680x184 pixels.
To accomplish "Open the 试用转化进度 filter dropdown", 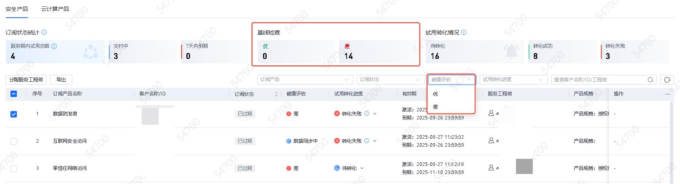I will [x=513, y=80].
